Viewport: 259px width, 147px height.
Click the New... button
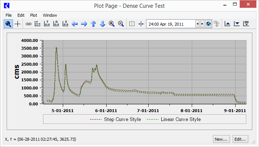[x=221, y=139]
